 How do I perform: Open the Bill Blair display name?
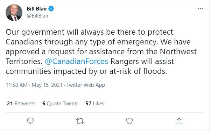coord(37,9)
